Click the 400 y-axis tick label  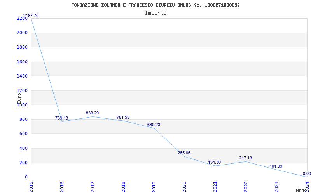click(23, 148)
